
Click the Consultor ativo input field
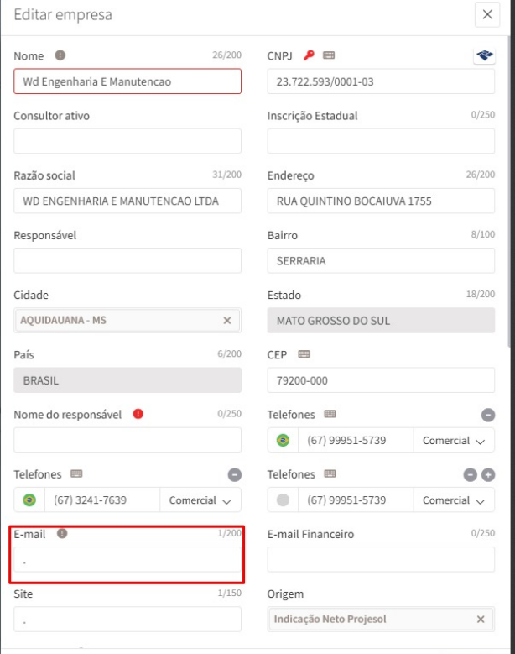pyautogui.click(x=127, y=141)
